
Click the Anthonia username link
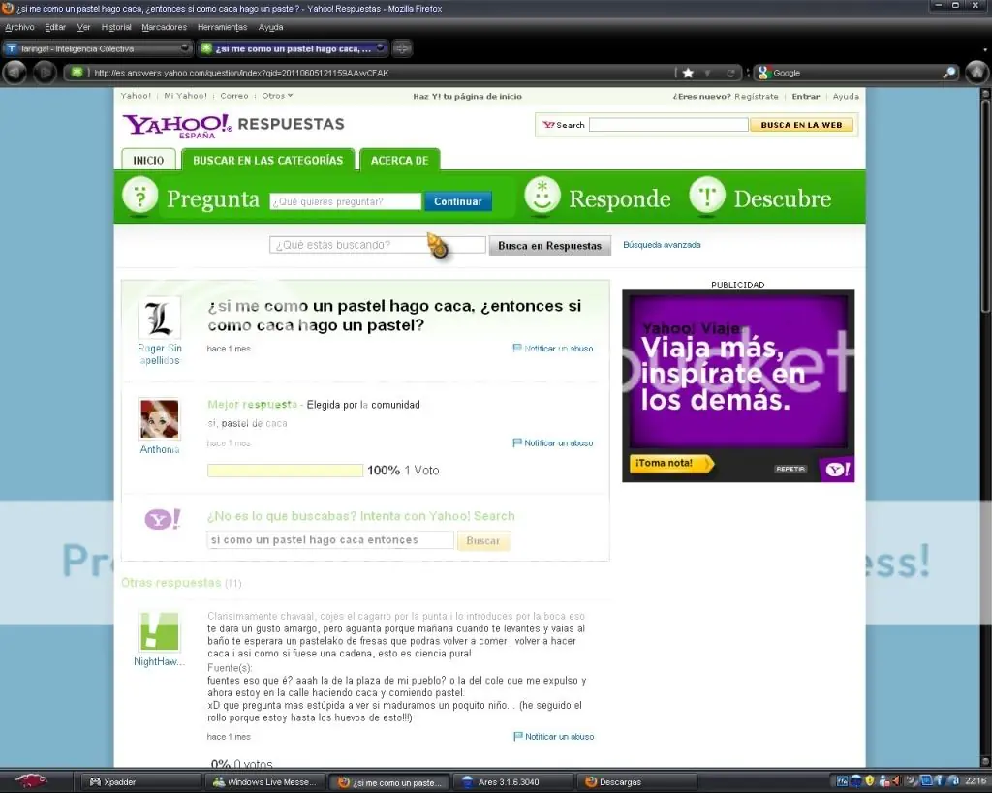[160, 449]
